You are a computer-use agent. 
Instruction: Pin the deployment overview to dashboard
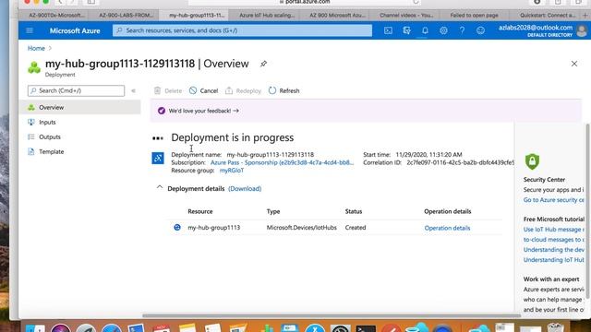coord(263,64)
